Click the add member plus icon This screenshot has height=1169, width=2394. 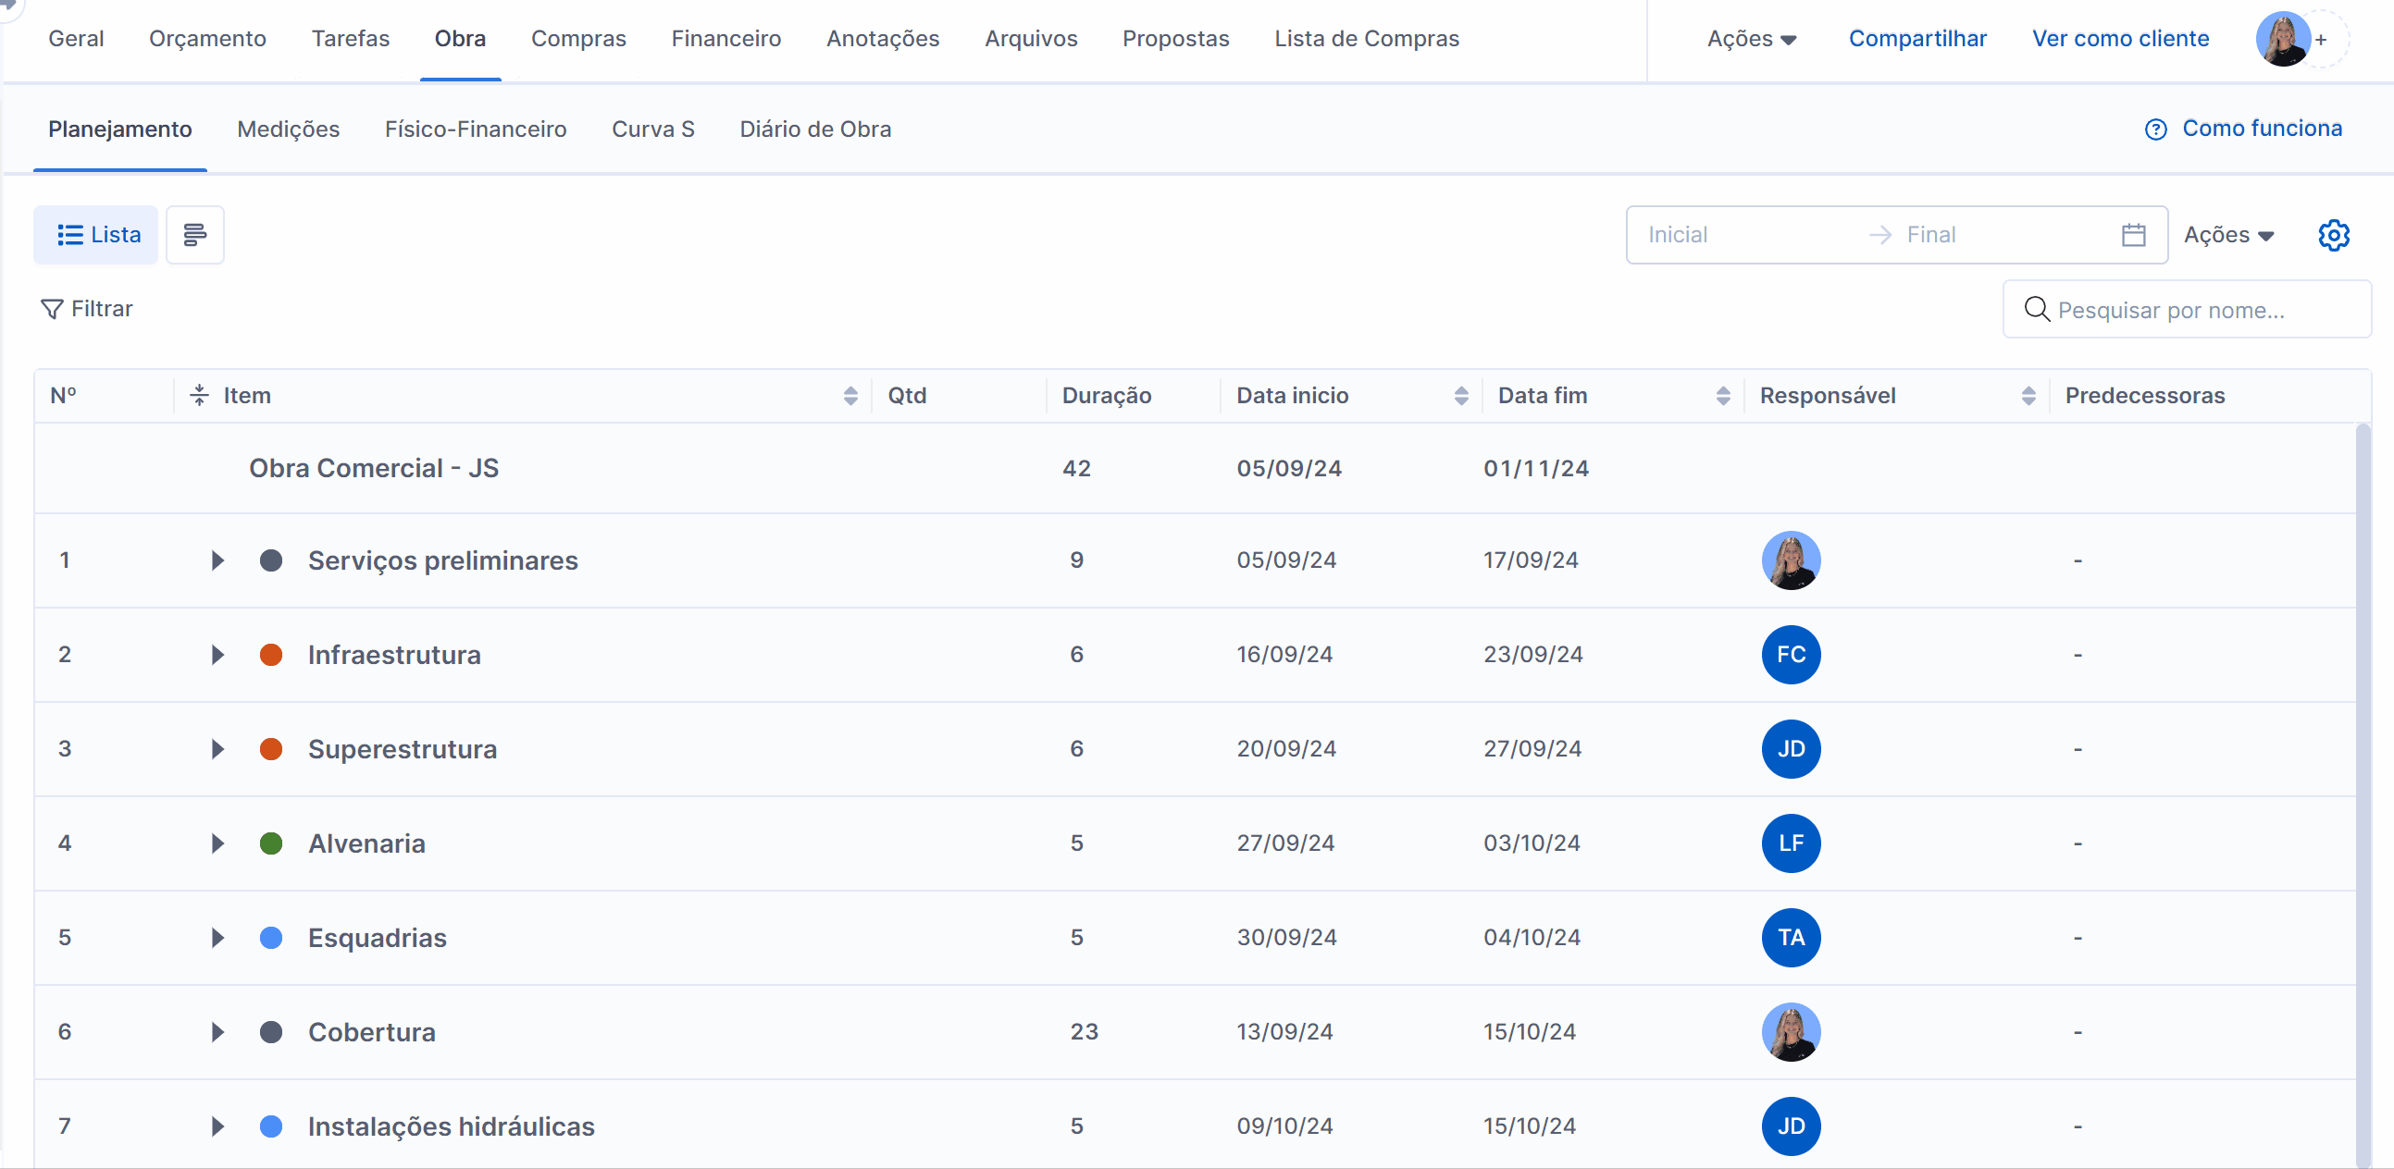coord(2321,39)
